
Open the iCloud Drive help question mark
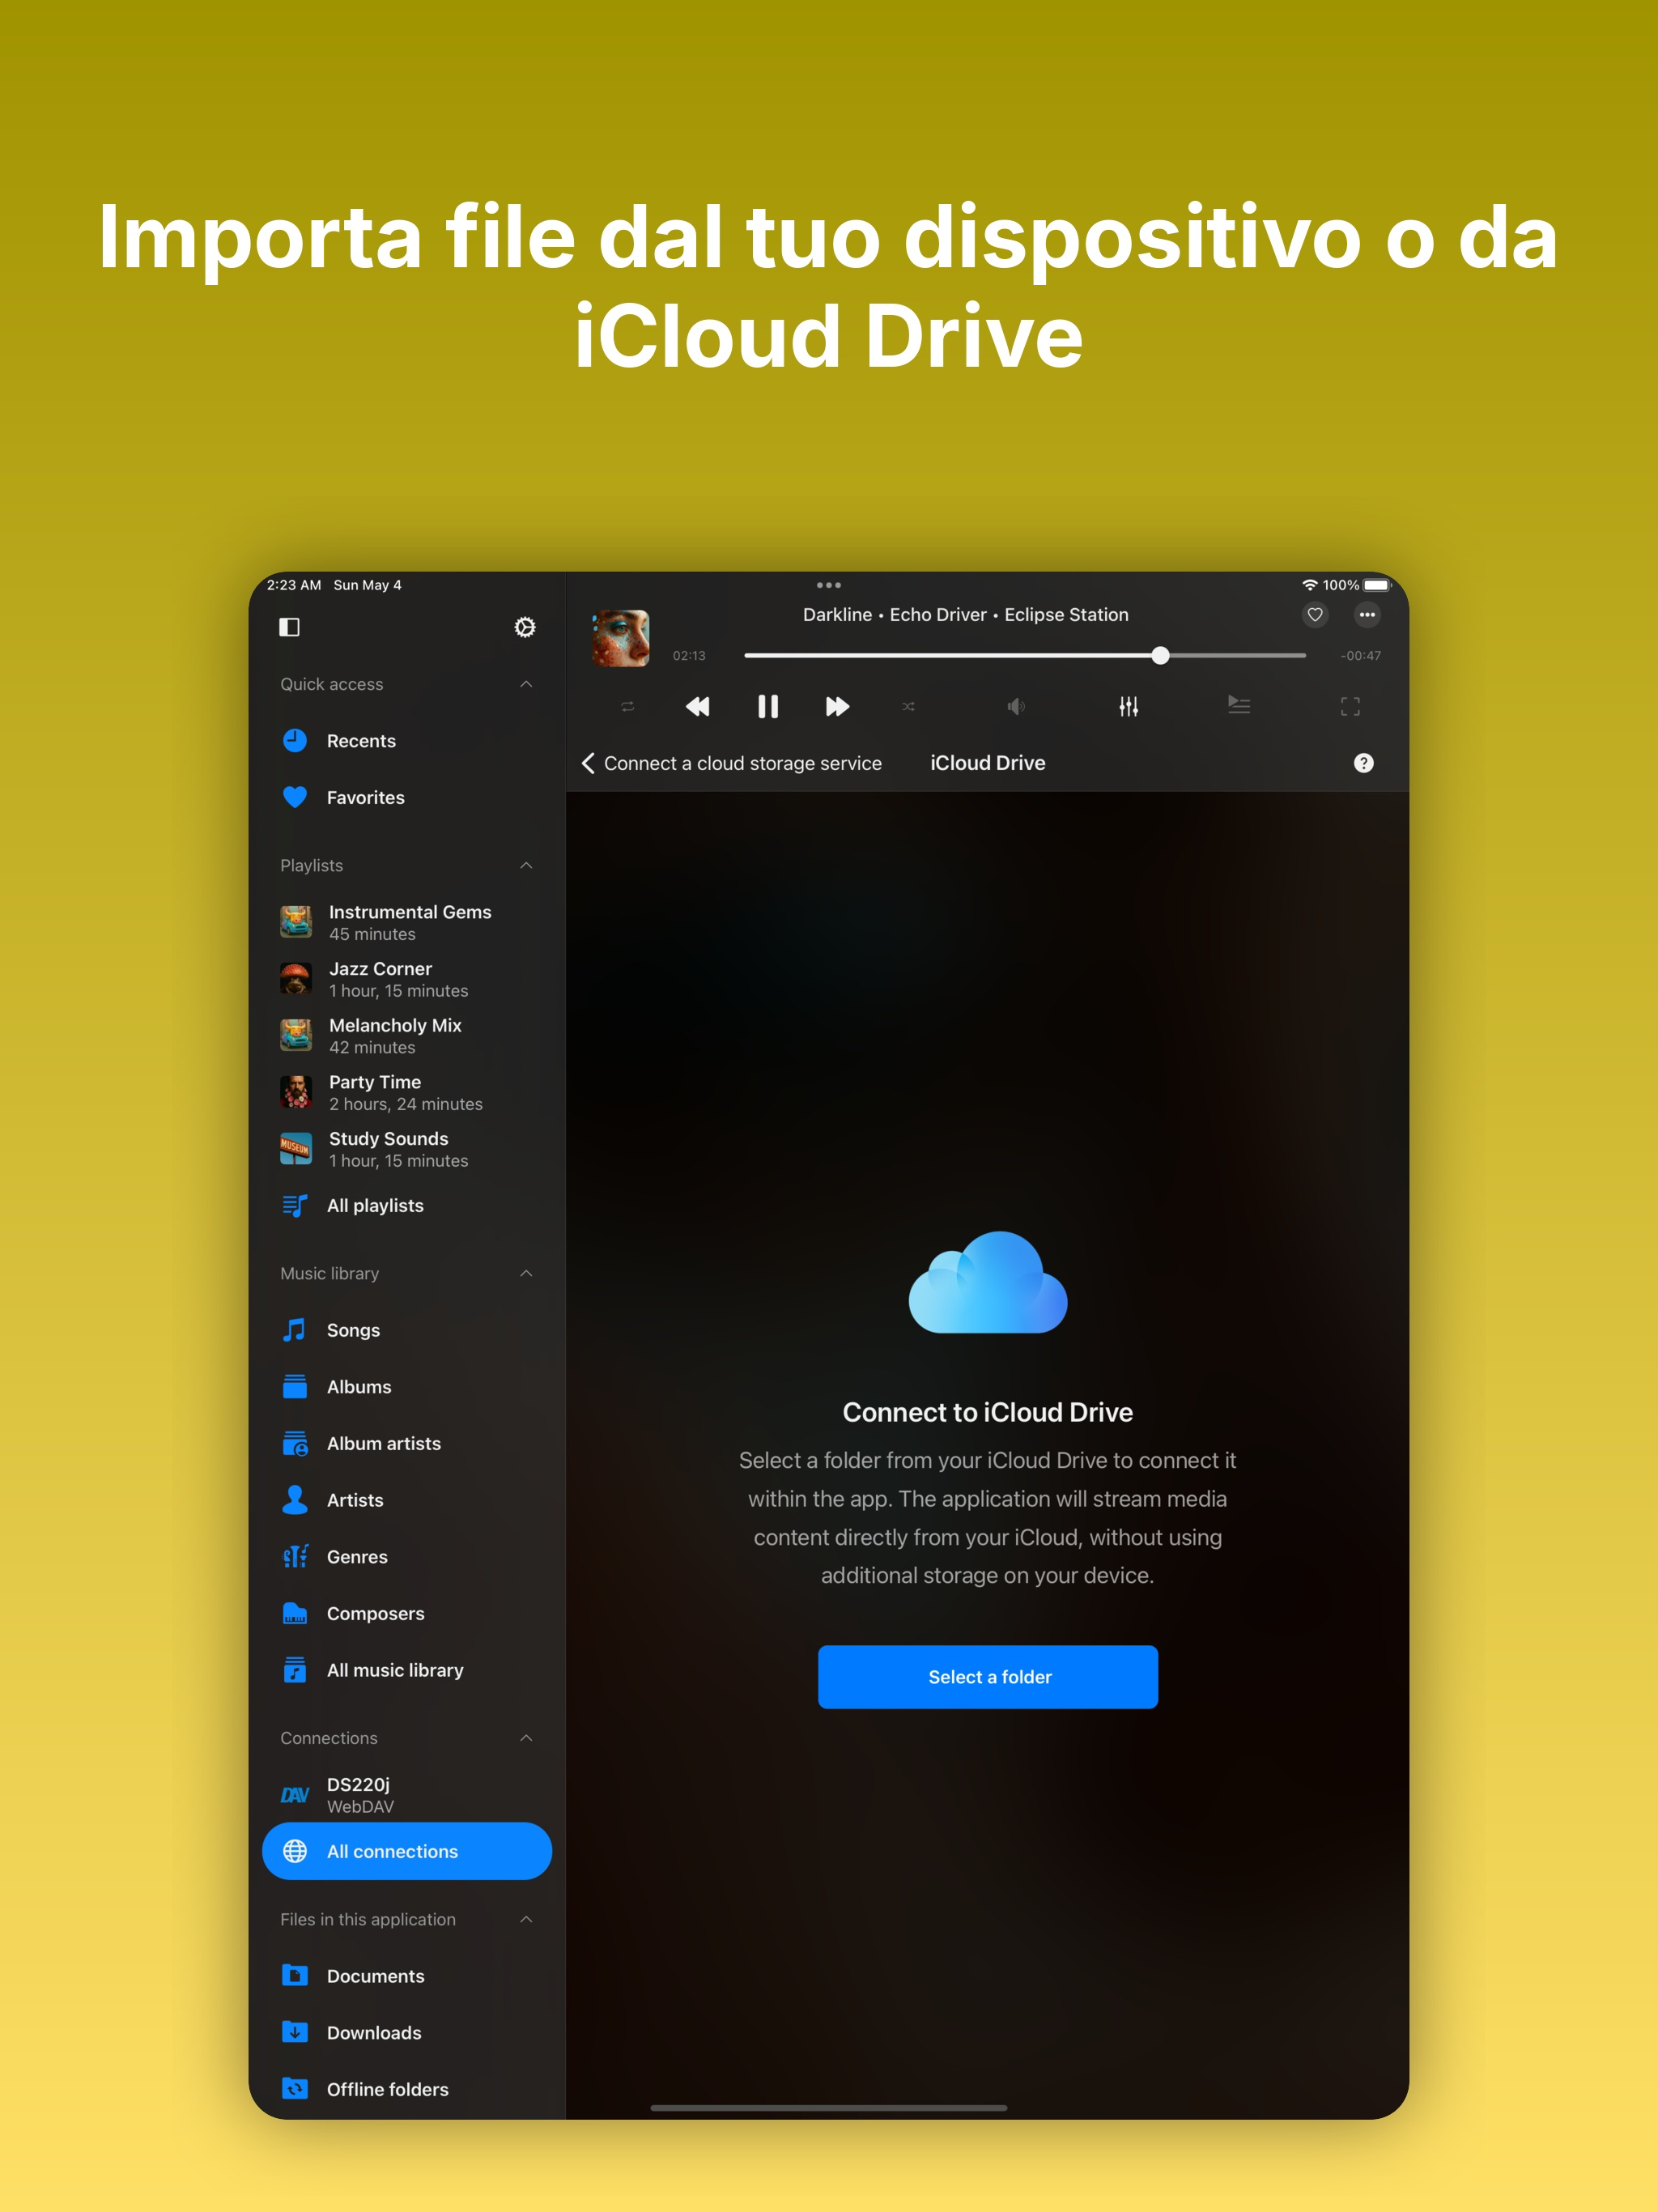1363,763
